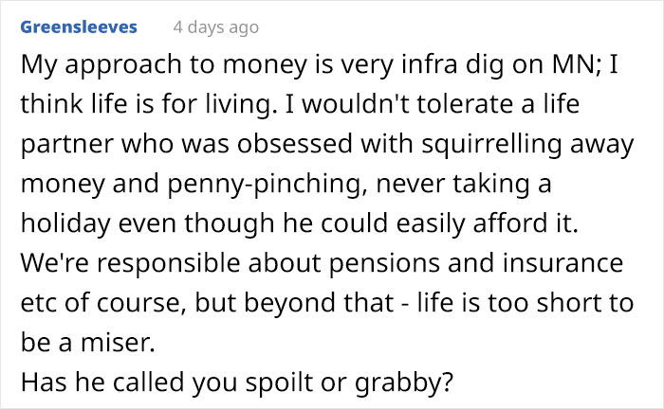Click the word 'pensions' in the comment

pyautogui.click(x=384, y=263)
